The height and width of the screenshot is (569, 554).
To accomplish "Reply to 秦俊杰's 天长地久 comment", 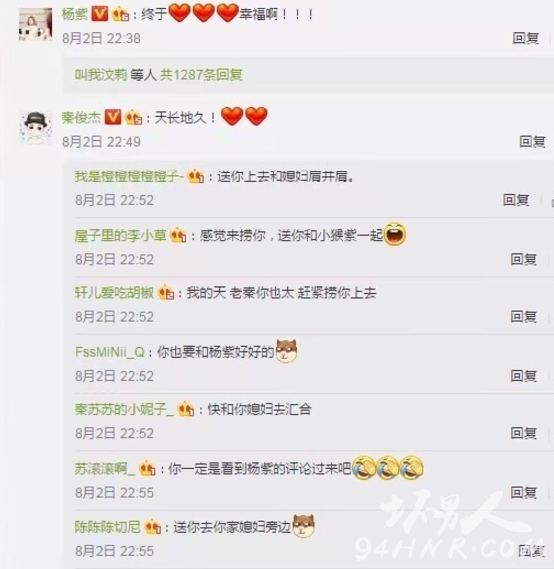I will [x=532, y=141].
